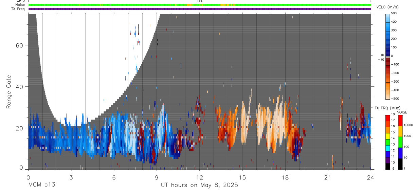Pick the yellow swatch in TX FRQ legend

coord(388,136)
